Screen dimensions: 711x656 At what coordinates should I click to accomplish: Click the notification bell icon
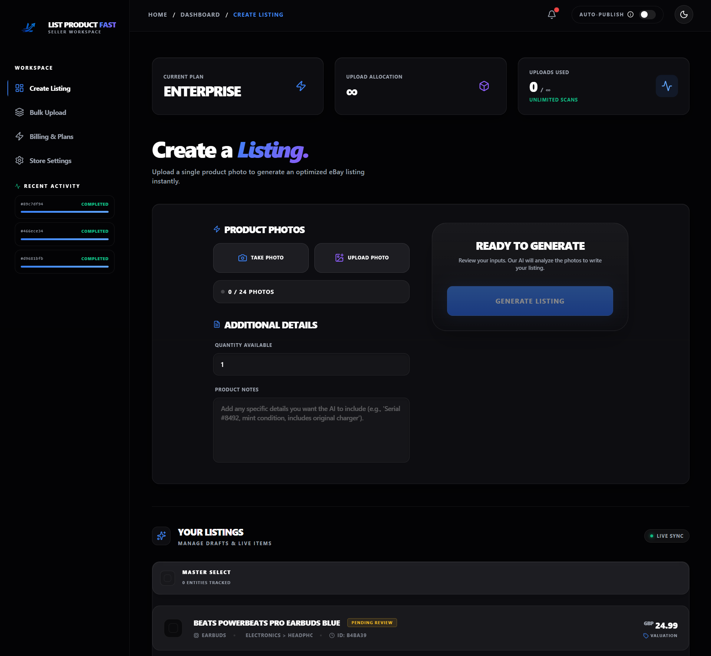551,14
